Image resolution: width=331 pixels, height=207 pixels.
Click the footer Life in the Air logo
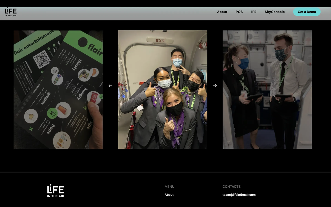pos(55,190)
